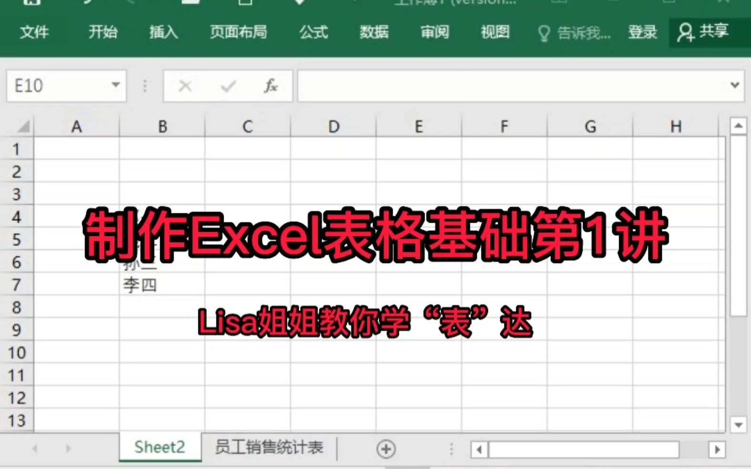Select column D header
751x469 pixels.
[x=333, y=127]
